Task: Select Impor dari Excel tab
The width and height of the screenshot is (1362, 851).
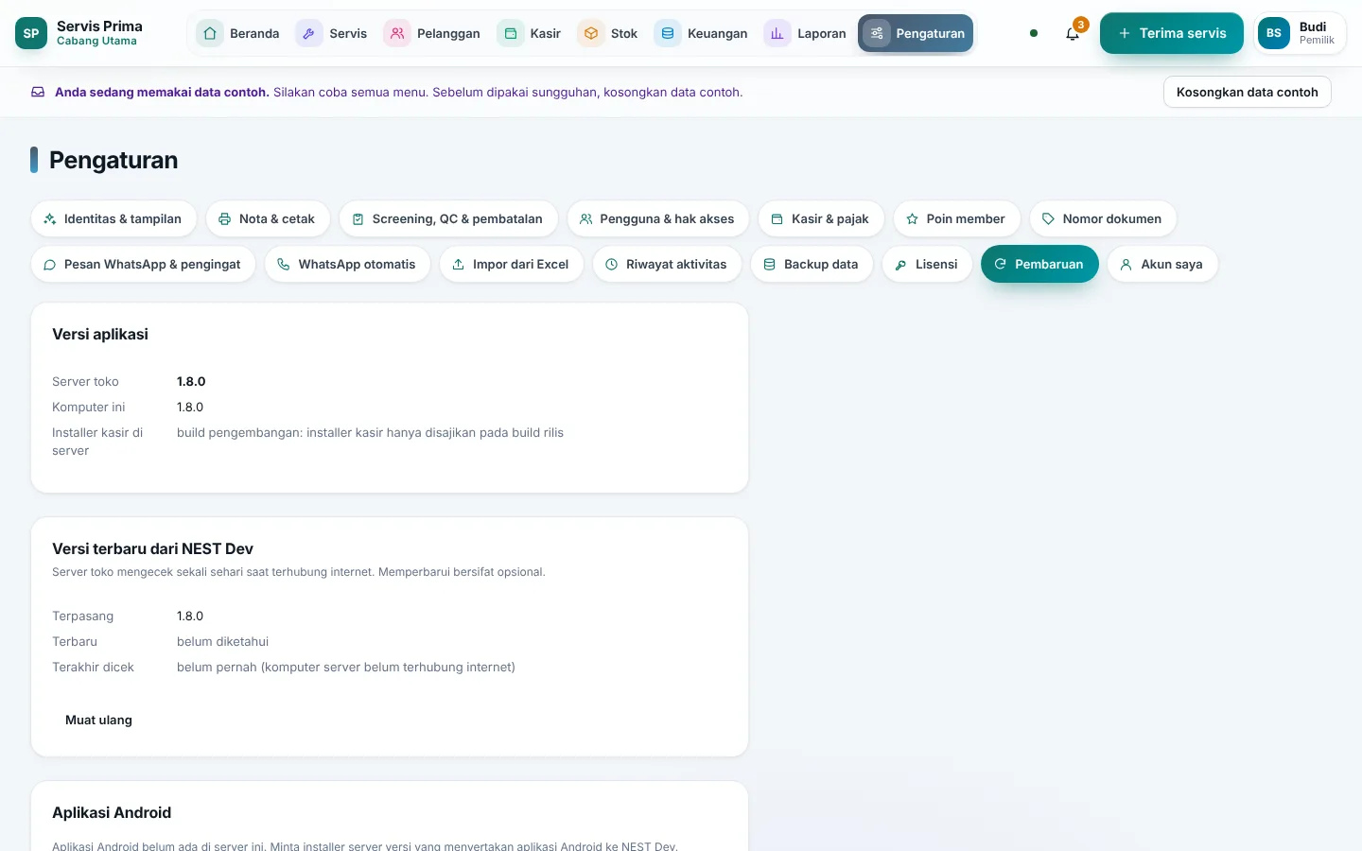Action: coord(512,264)
